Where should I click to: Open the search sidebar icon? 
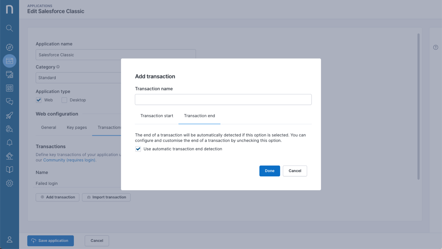pyautogui.click(x=9, y=28)
